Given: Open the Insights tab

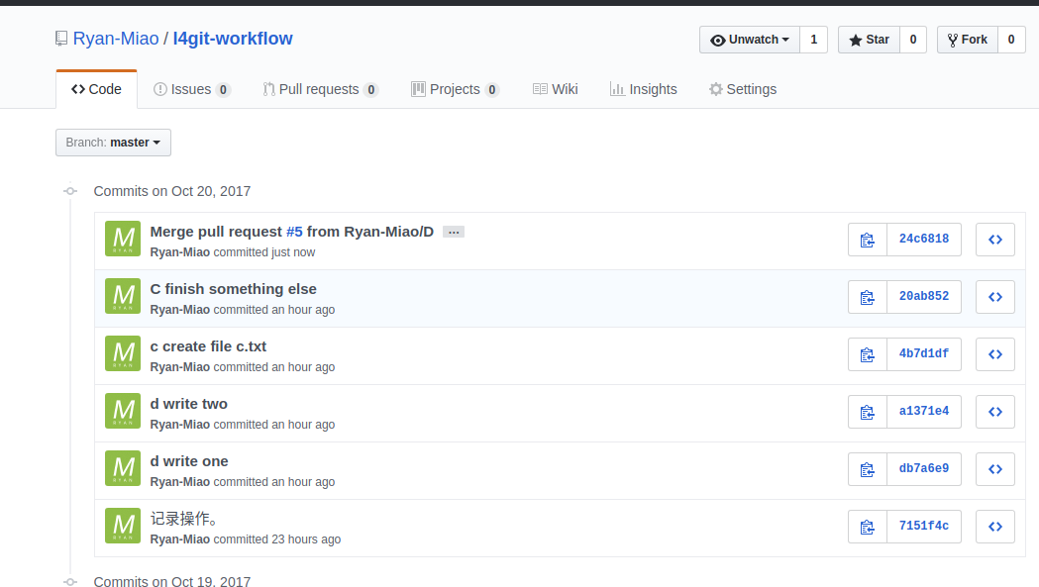Looking at the screenshot, I should pyautogui.click(x=644, y=89).
